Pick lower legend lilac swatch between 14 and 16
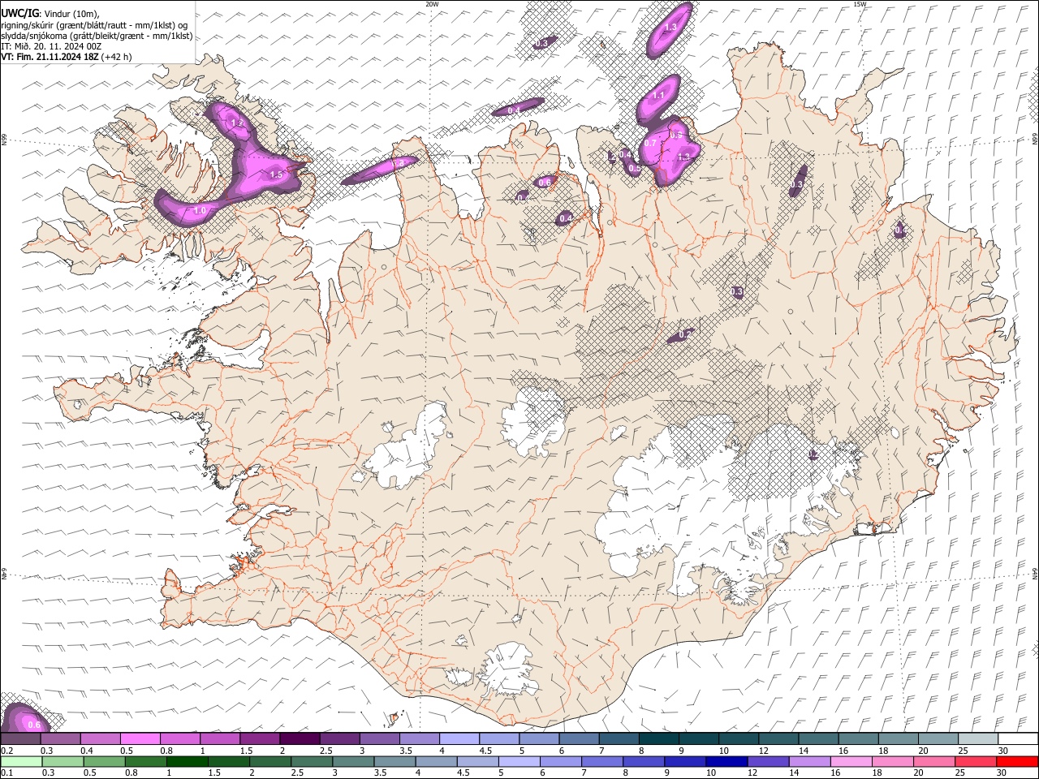The width and height of the screenshot is (1039, 779). pos(808,761)
